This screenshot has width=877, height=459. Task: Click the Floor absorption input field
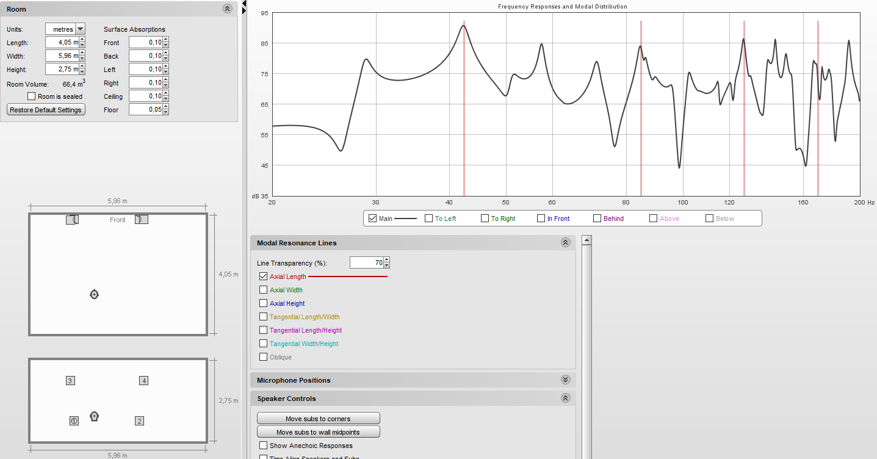[146, 110]
